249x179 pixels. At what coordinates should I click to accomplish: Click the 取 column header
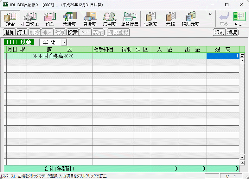point(23,49)
